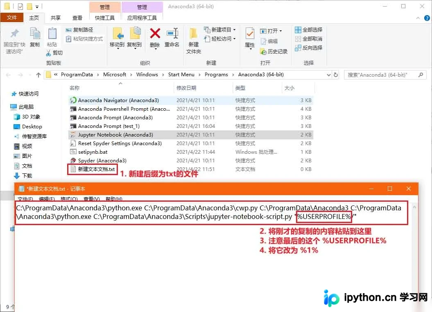Screen dimensions: 432x312
Task: Click the New folder (新建文件夹) icon
Action: (194, 34)
